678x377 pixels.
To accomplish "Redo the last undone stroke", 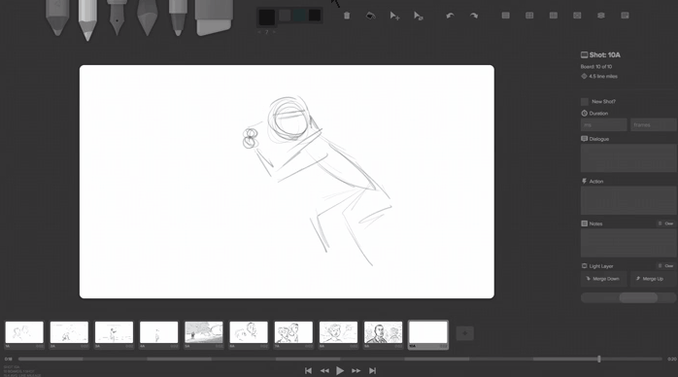I will (x=474, y=16).
